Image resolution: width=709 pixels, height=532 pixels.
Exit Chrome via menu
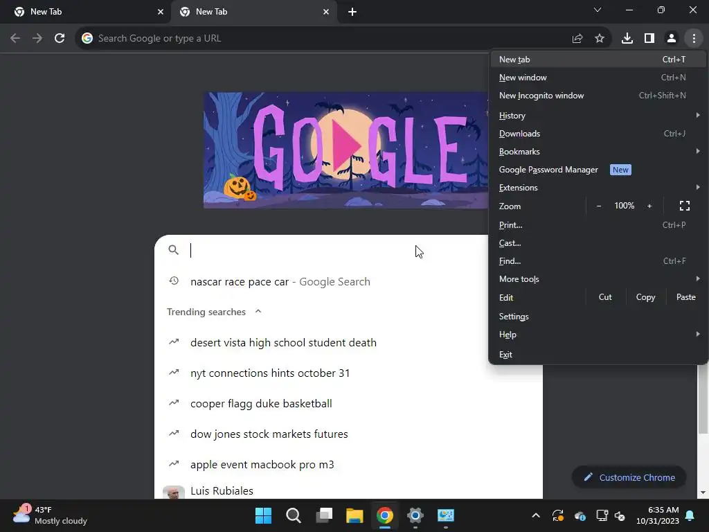click(x=598, y=354)
